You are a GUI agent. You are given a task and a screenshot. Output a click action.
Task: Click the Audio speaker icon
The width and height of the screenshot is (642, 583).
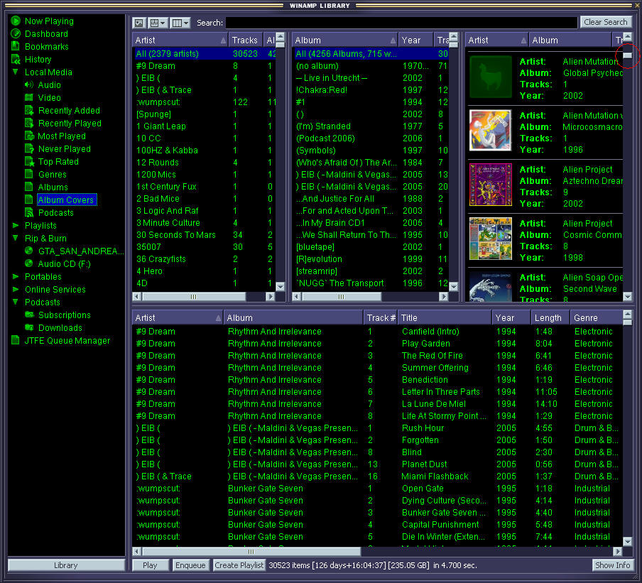coord(28,85)
